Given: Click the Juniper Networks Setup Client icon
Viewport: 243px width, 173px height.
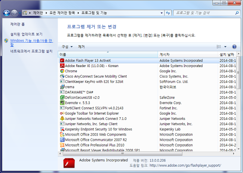Looking at the screenshot, I should (x=62, y=124).
